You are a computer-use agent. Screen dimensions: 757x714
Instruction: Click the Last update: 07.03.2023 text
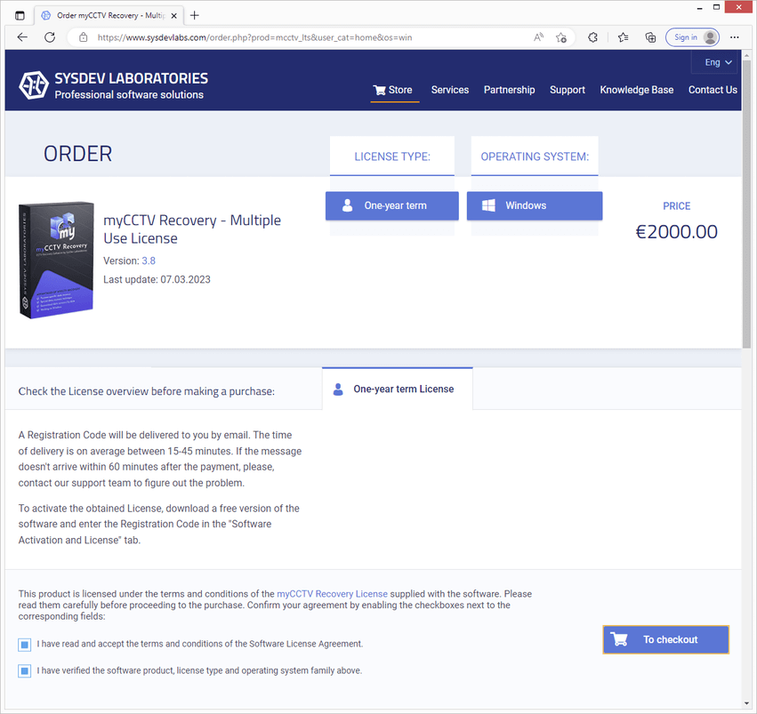157,279
